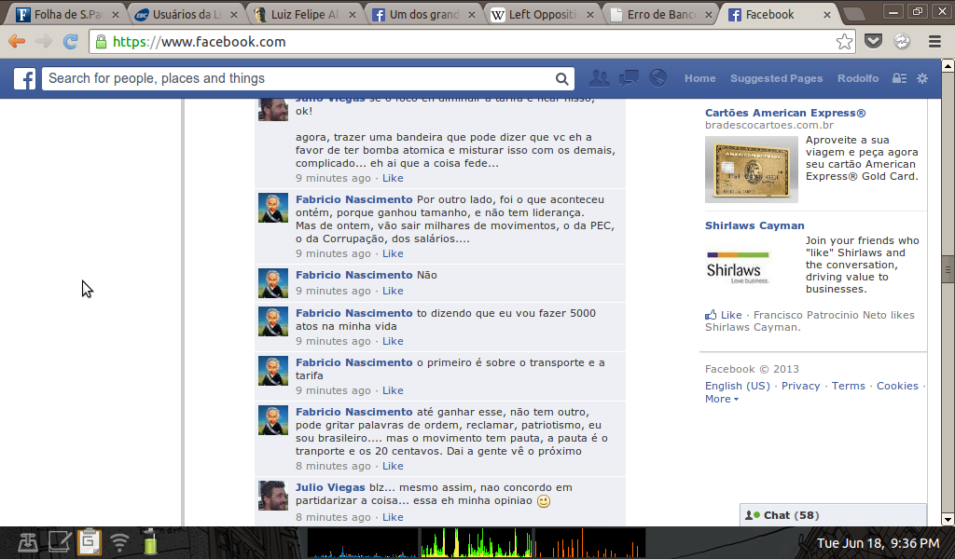Open the Cookies footer link
Image resolution: width=955 pixels, height=559 pixels.
click(897, 386)
